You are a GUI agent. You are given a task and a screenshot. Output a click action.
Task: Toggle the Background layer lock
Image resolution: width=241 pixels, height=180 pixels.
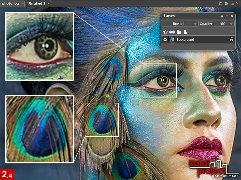pos(232,40)
